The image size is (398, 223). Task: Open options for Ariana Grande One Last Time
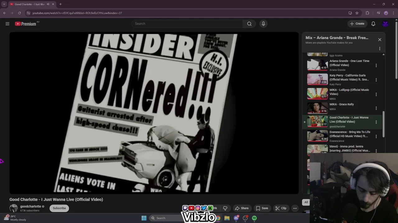(x=376, y=65)
